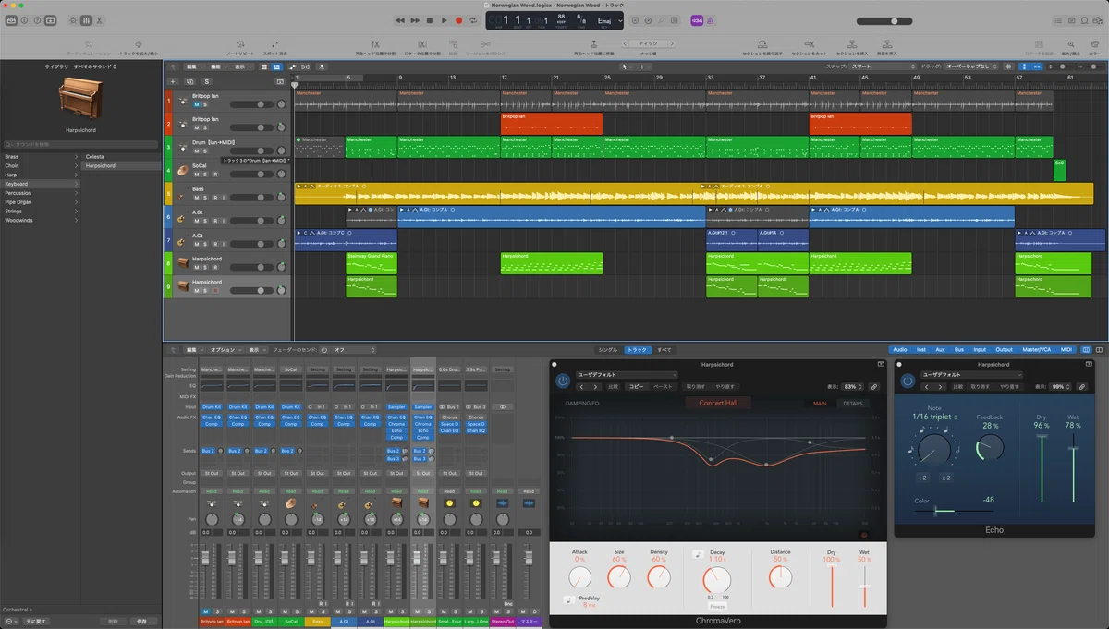
Task: Click Insert Section (セクションを挿入) toolbar icon
Action: click(x=852, y=48)
